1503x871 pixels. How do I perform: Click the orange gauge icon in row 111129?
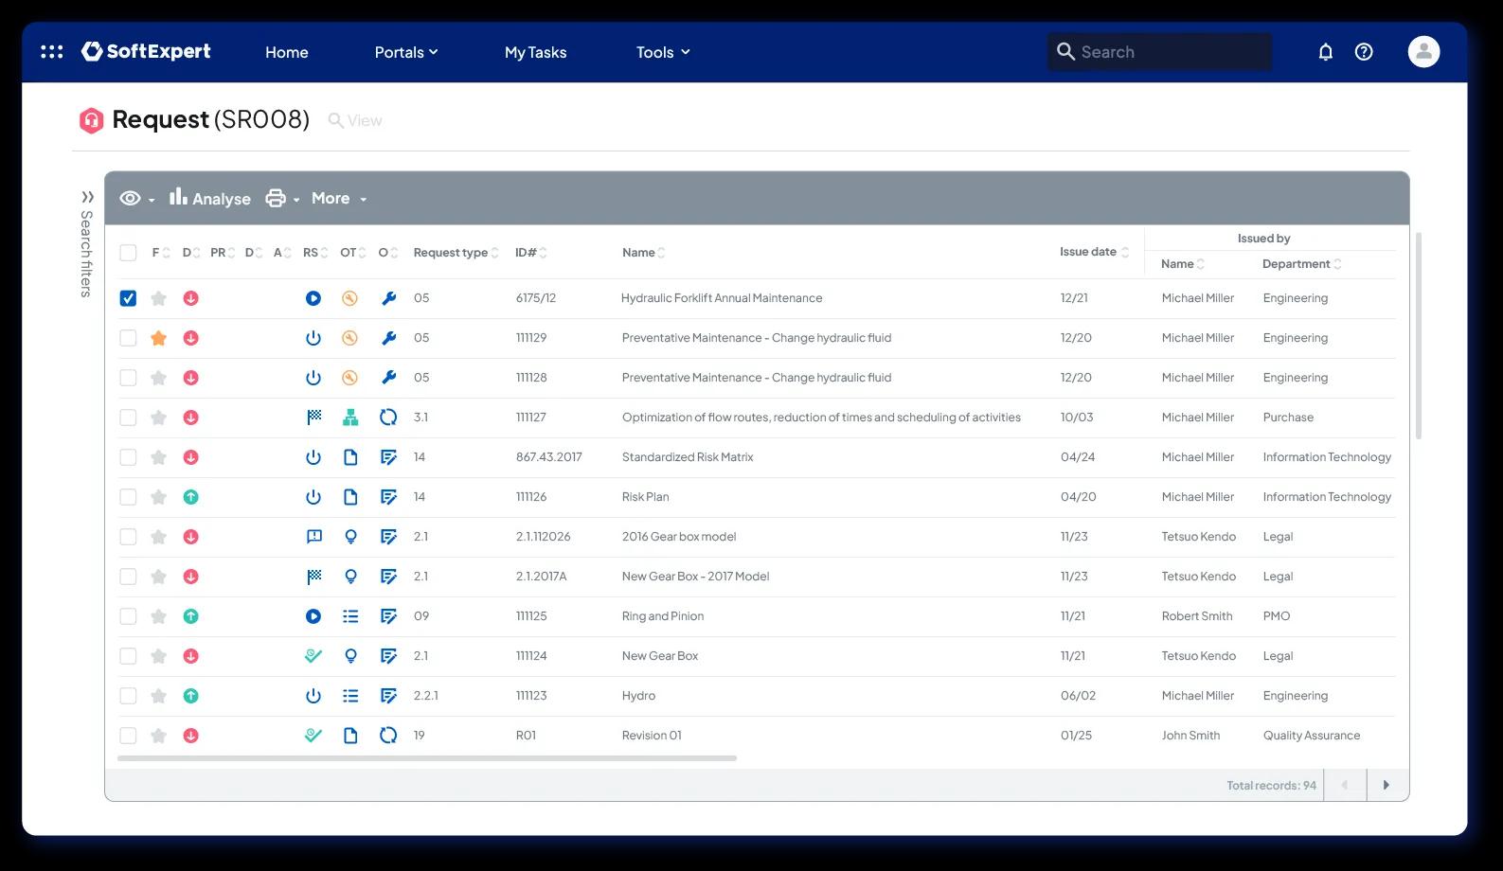tap(350, 338)
